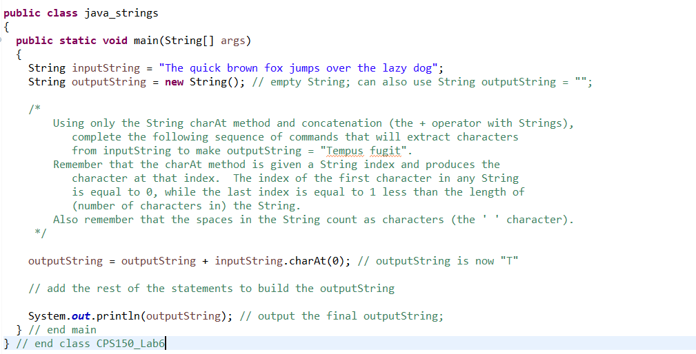
Task: Select the 'class' keyword in the first line
Action: tap(62, 13)
